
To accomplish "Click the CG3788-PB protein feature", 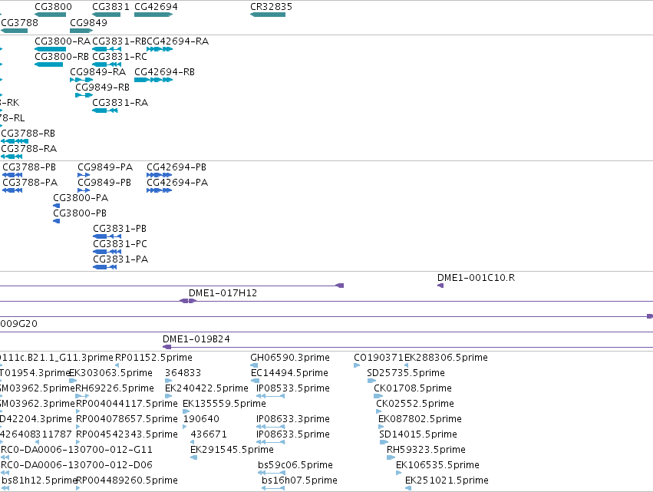I will (12, 175).
